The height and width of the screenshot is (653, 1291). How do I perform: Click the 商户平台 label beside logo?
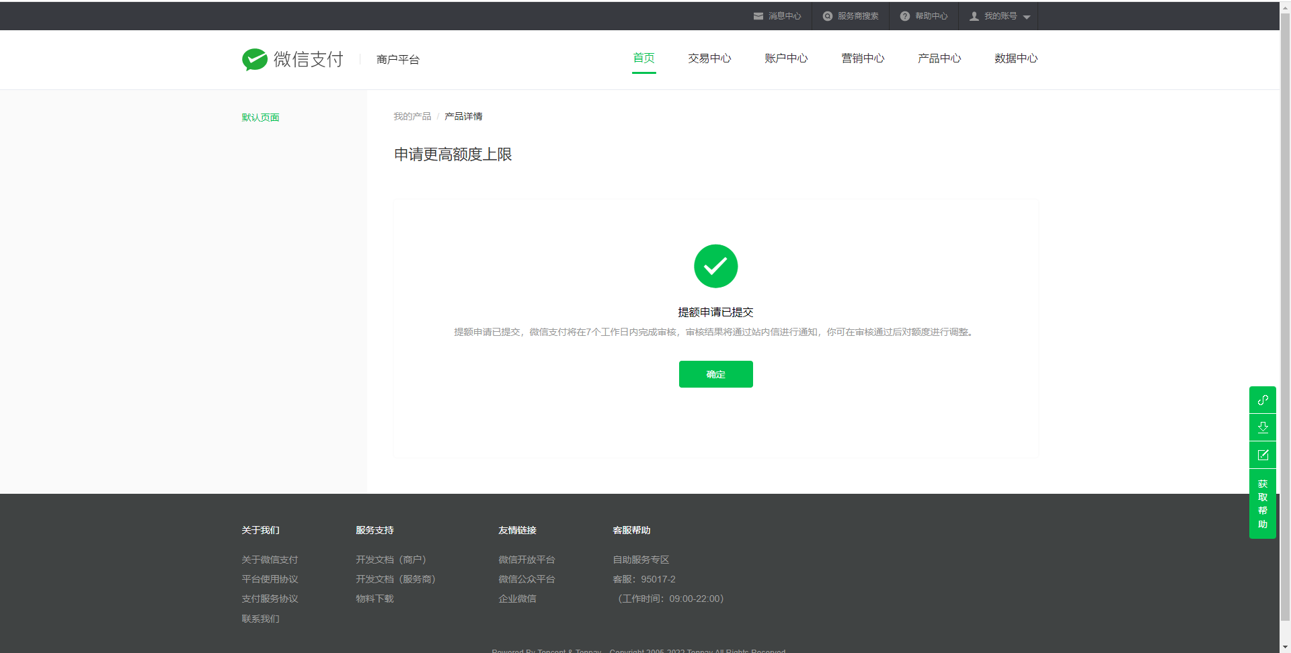(x=398, y=60)
